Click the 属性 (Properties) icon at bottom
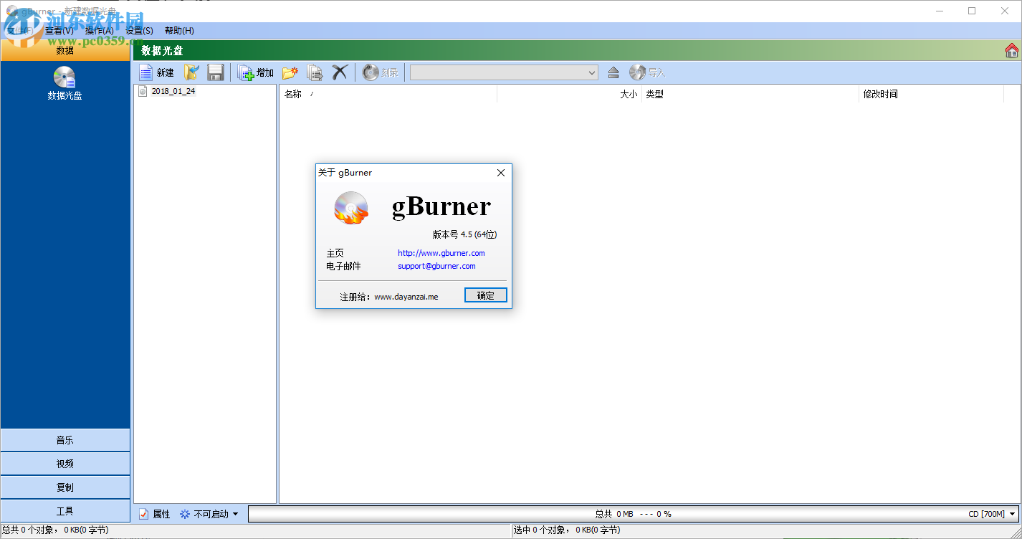The width and height of the screenshot is (1022, 539). coord(144,514)
